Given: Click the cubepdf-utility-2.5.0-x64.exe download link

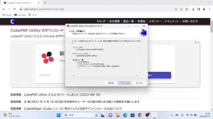Looking at the screenshot, I should (33, 36).
